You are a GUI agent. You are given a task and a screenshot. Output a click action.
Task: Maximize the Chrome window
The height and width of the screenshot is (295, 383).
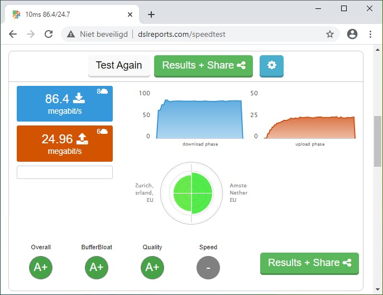(344, 8)
